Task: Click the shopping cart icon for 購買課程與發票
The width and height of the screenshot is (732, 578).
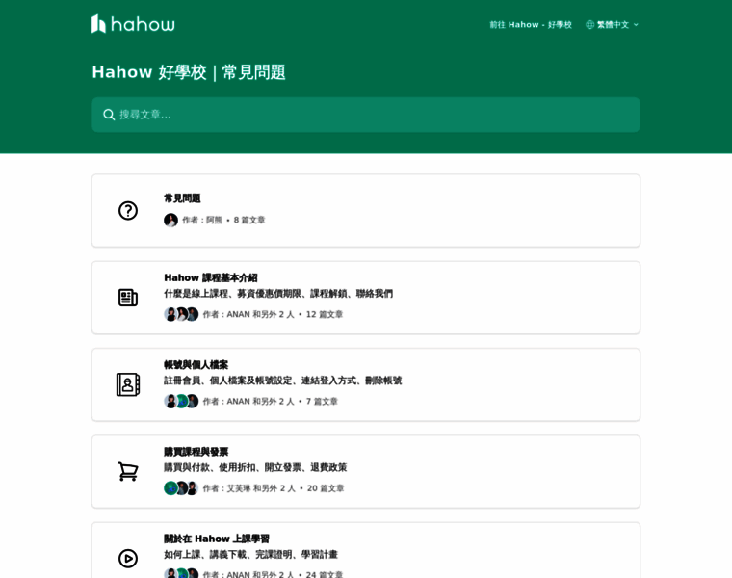Action: [128, 471]
